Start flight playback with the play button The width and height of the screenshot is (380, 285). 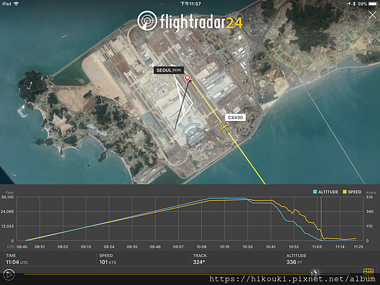click(x=9, y=275)
